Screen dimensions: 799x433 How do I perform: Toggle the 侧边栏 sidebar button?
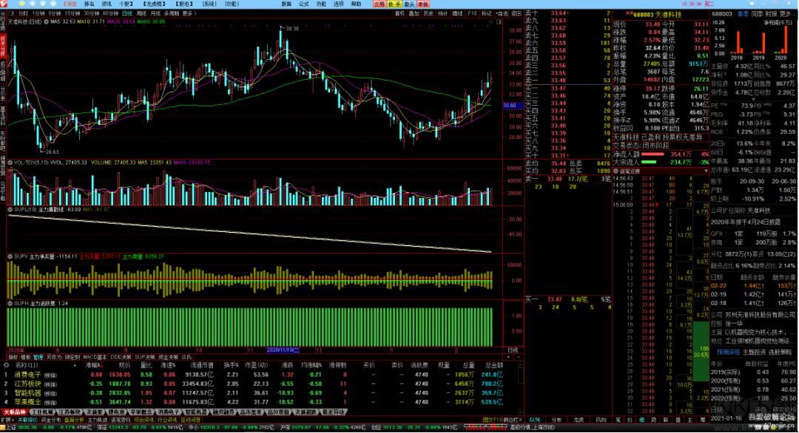point(512,420)
